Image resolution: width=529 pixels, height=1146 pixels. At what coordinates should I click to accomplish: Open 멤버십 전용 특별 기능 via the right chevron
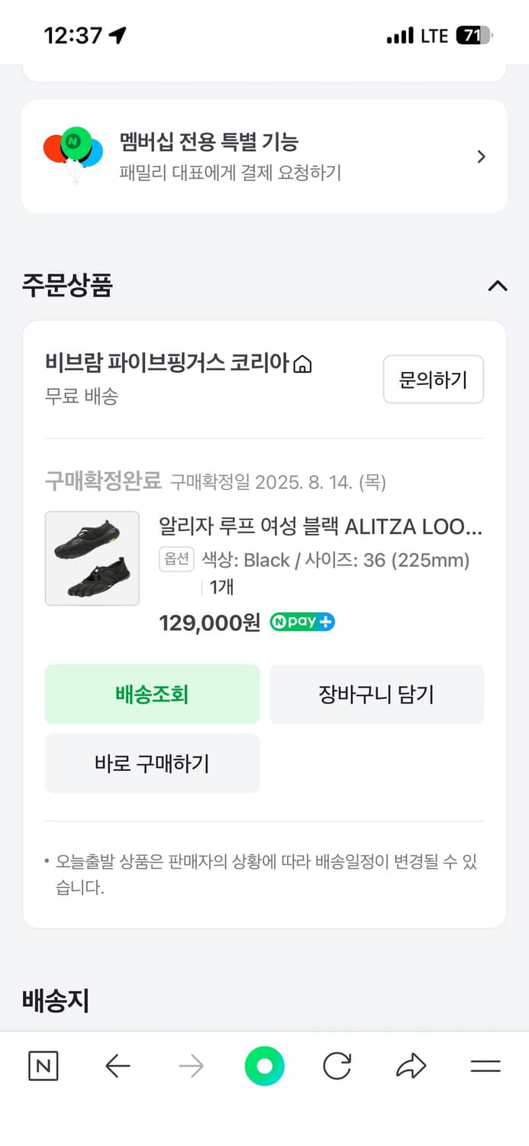coord(481,155)
